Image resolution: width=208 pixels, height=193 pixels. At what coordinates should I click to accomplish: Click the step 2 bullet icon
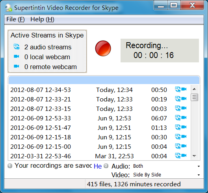pyautogui.click(x=106, y=166)
